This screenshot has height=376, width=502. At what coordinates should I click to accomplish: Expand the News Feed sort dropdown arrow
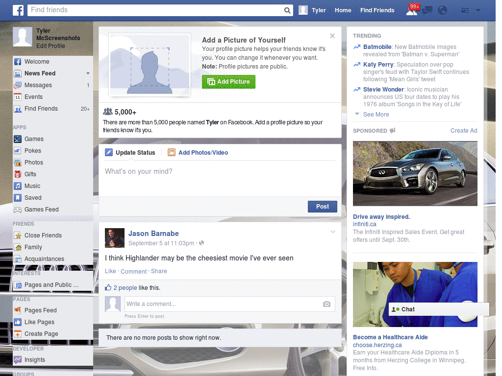click(88, 73)
